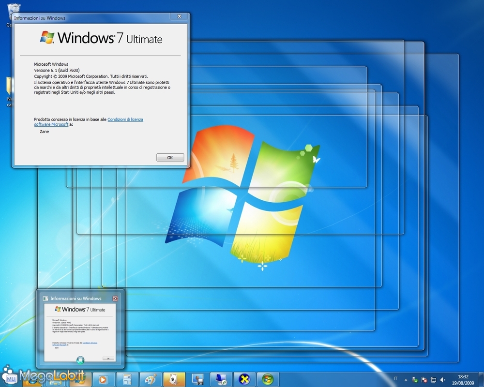The width and height of the screenshot is (484, 387).
Task: Click the floppy disk and monitor taskbar icon
Action: [197, 379]
